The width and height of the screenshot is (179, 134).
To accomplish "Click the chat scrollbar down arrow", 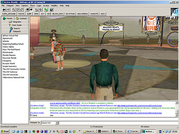I will click(x=177, y=115).
